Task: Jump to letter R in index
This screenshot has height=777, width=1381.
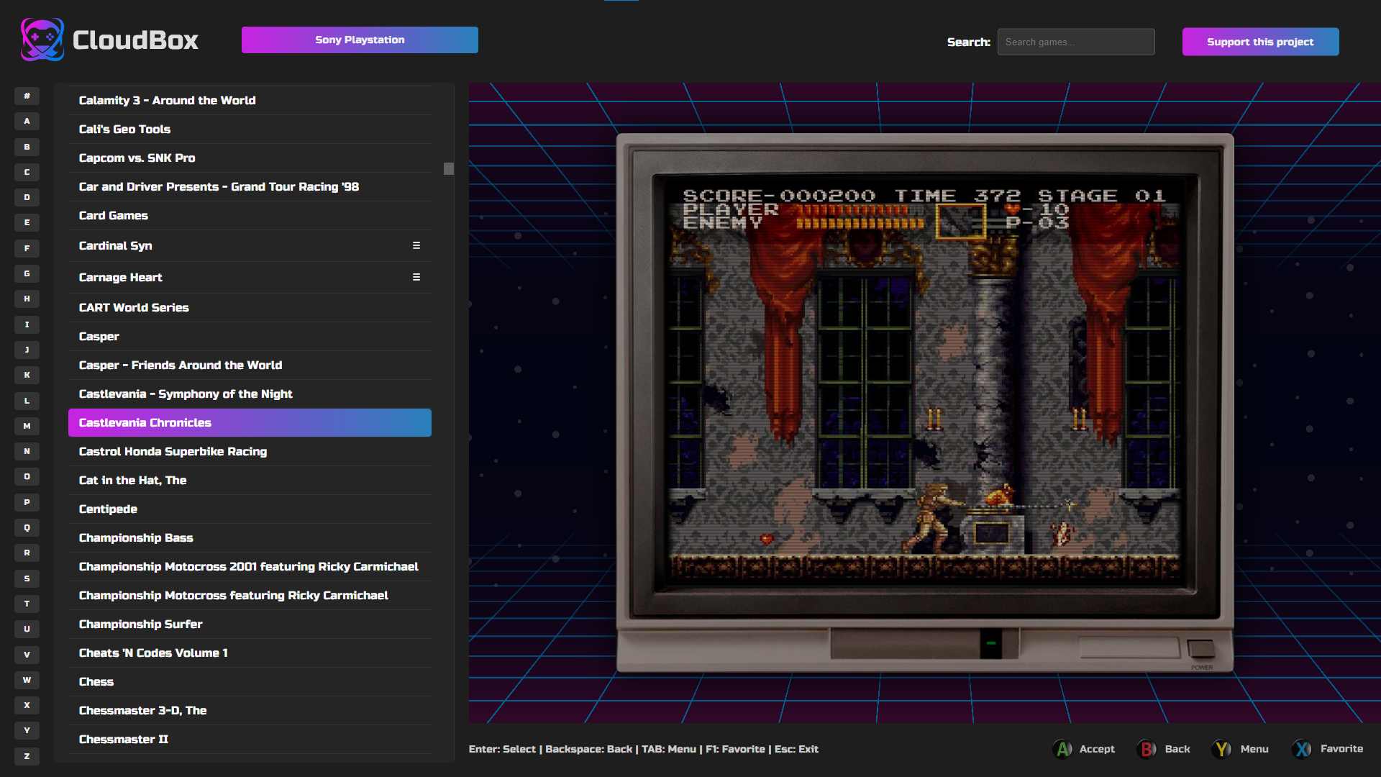Action: tap(27, 553)
